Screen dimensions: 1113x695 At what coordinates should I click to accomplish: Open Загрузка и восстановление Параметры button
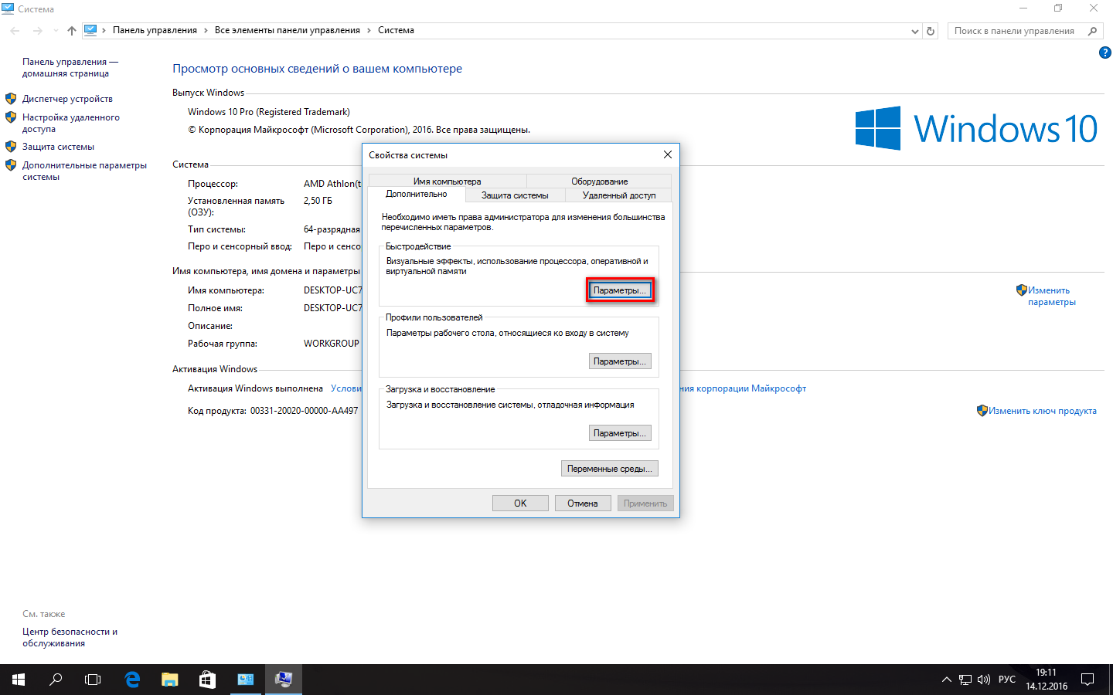point(620,433)
